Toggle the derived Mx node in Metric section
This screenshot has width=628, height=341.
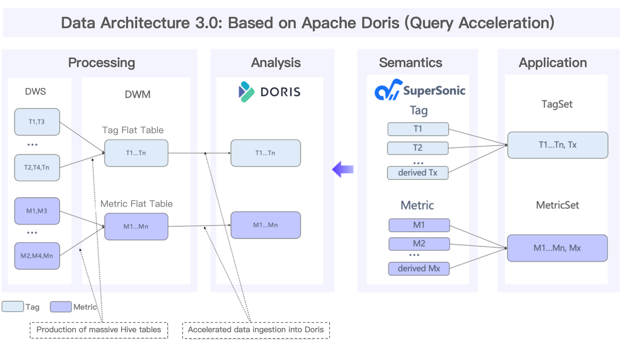pyautogui.click(x=419, y=268)
